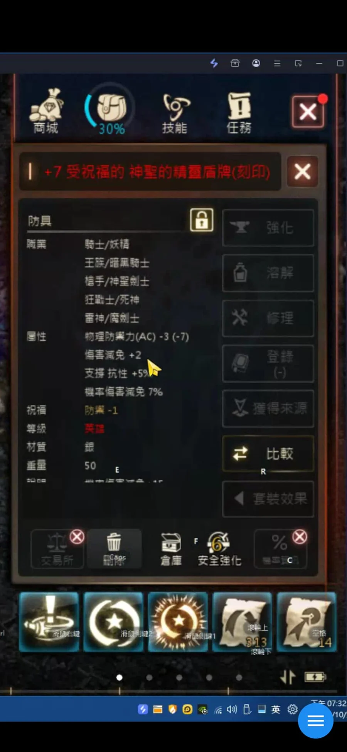
Task: Tap the blue floating menu button
Action: point(315,720)
